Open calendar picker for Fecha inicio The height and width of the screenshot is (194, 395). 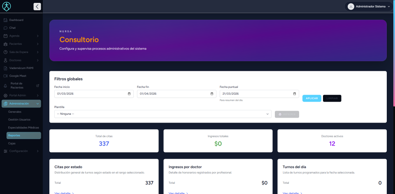pyautogui.click(x=129, y=94)
